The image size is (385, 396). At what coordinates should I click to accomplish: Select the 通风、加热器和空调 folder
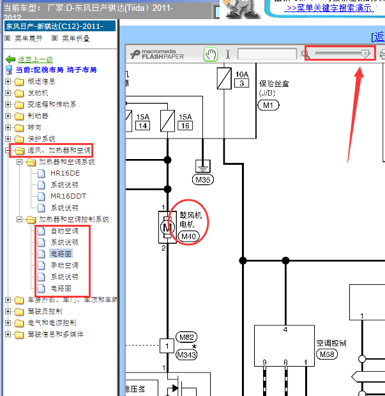click(59, 151)
